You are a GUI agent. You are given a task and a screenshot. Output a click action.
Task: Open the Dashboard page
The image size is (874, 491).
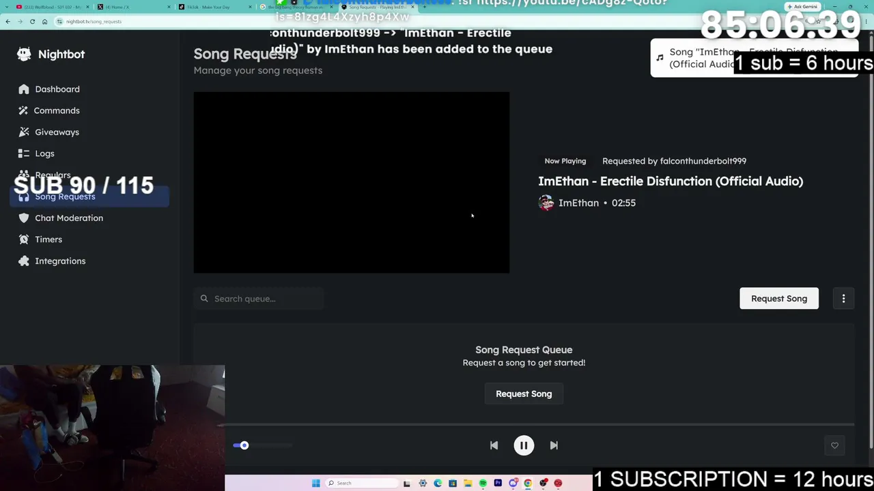click(x=57, y=89)
